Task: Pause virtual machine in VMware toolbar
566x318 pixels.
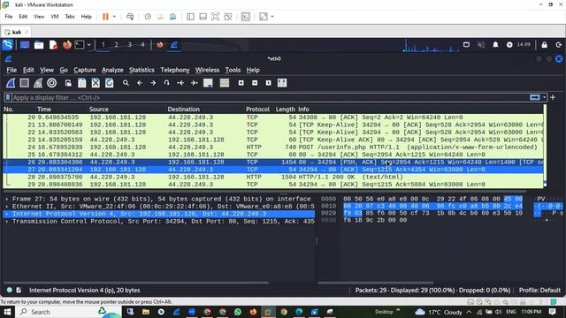Action: point(105,17)
